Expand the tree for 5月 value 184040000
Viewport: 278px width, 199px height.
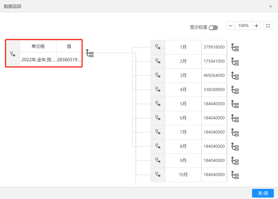235,104
